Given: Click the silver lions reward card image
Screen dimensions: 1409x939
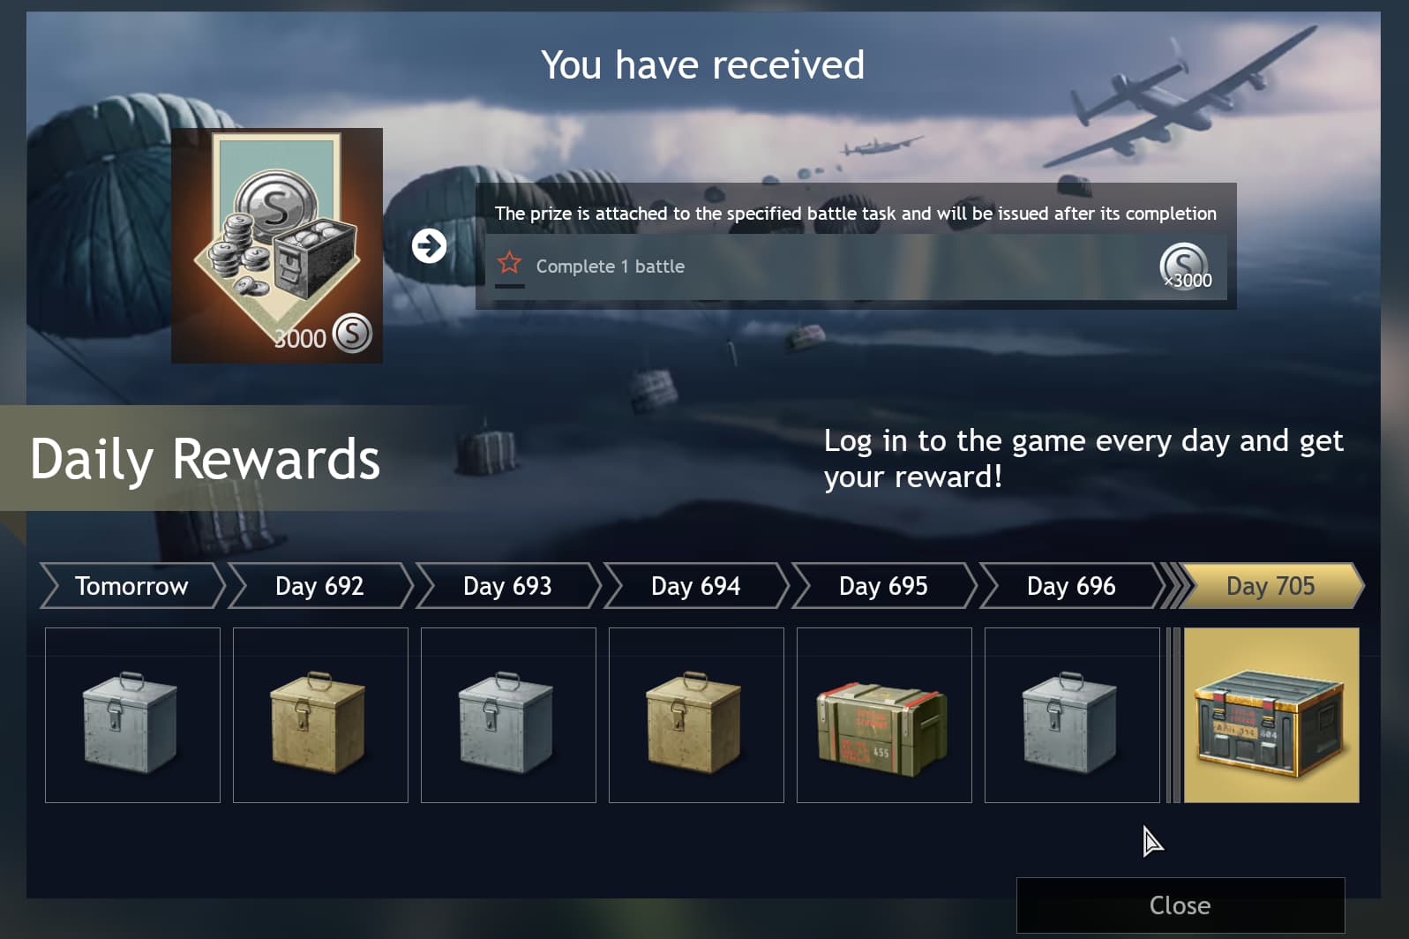Looking at the screenshot, I should [x=277, y=245].
